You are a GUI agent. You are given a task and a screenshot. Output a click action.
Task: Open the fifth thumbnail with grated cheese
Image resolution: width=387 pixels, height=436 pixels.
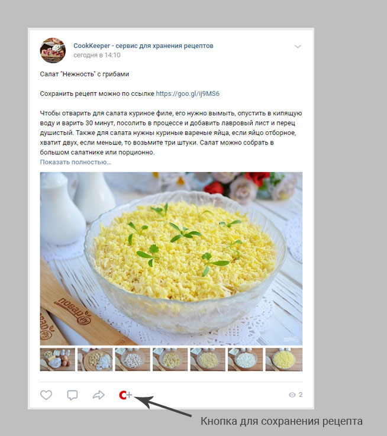click(x=208, y=360)
